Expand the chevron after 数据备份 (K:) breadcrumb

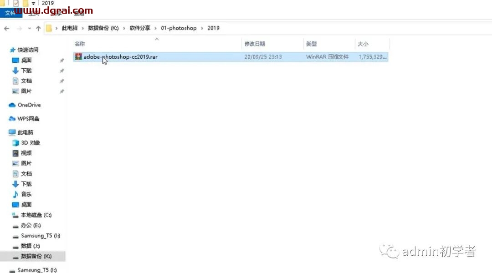[124, 28]
